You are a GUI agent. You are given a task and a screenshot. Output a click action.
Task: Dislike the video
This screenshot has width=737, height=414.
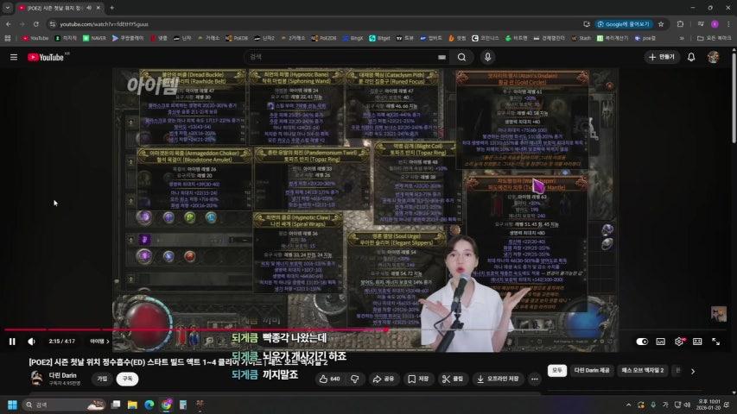point(355,379)
